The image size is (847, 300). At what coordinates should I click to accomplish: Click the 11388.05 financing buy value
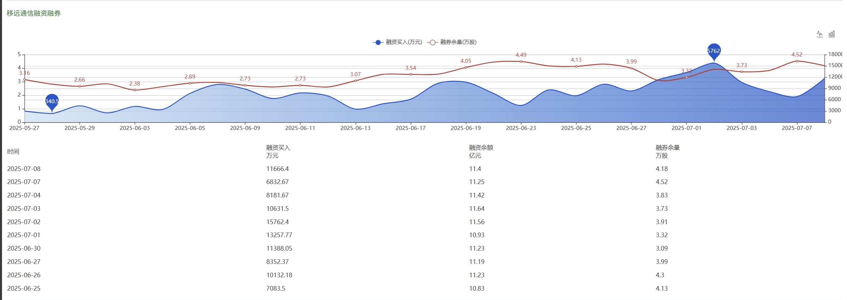coord(279,249)
